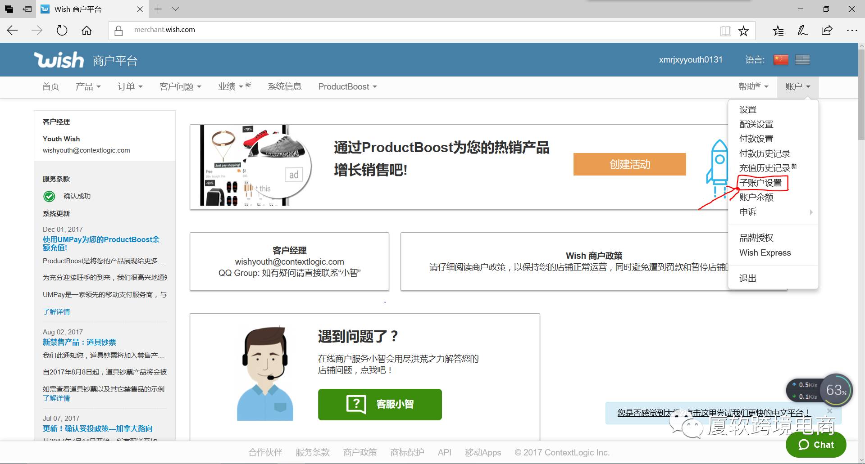
Task: Expand the 产品 dropdown menu
Action: (88, 86)
